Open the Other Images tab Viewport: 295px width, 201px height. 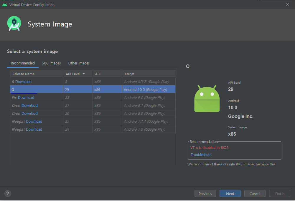tap(79, 63)
